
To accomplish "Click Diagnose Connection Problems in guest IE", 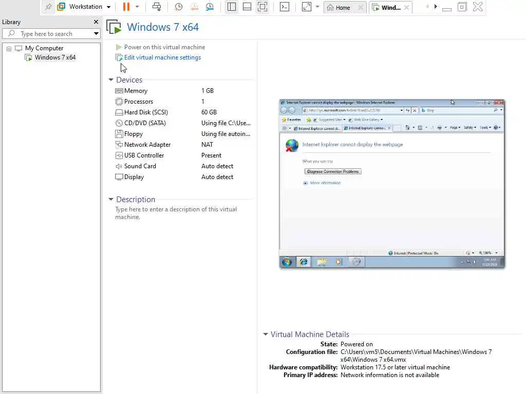I will 333,171.
